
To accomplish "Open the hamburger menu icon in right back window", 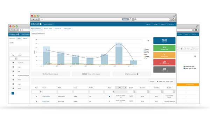I will click(x=195, y=56).
